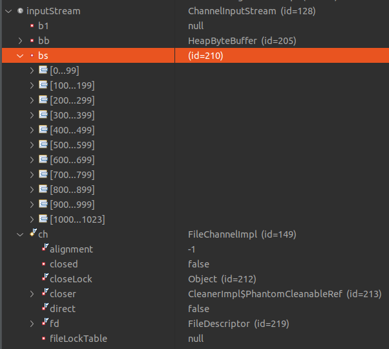Screen dimensions: 389x349
Task: Click the [900...999] partition icon
Action: [43, 204]
